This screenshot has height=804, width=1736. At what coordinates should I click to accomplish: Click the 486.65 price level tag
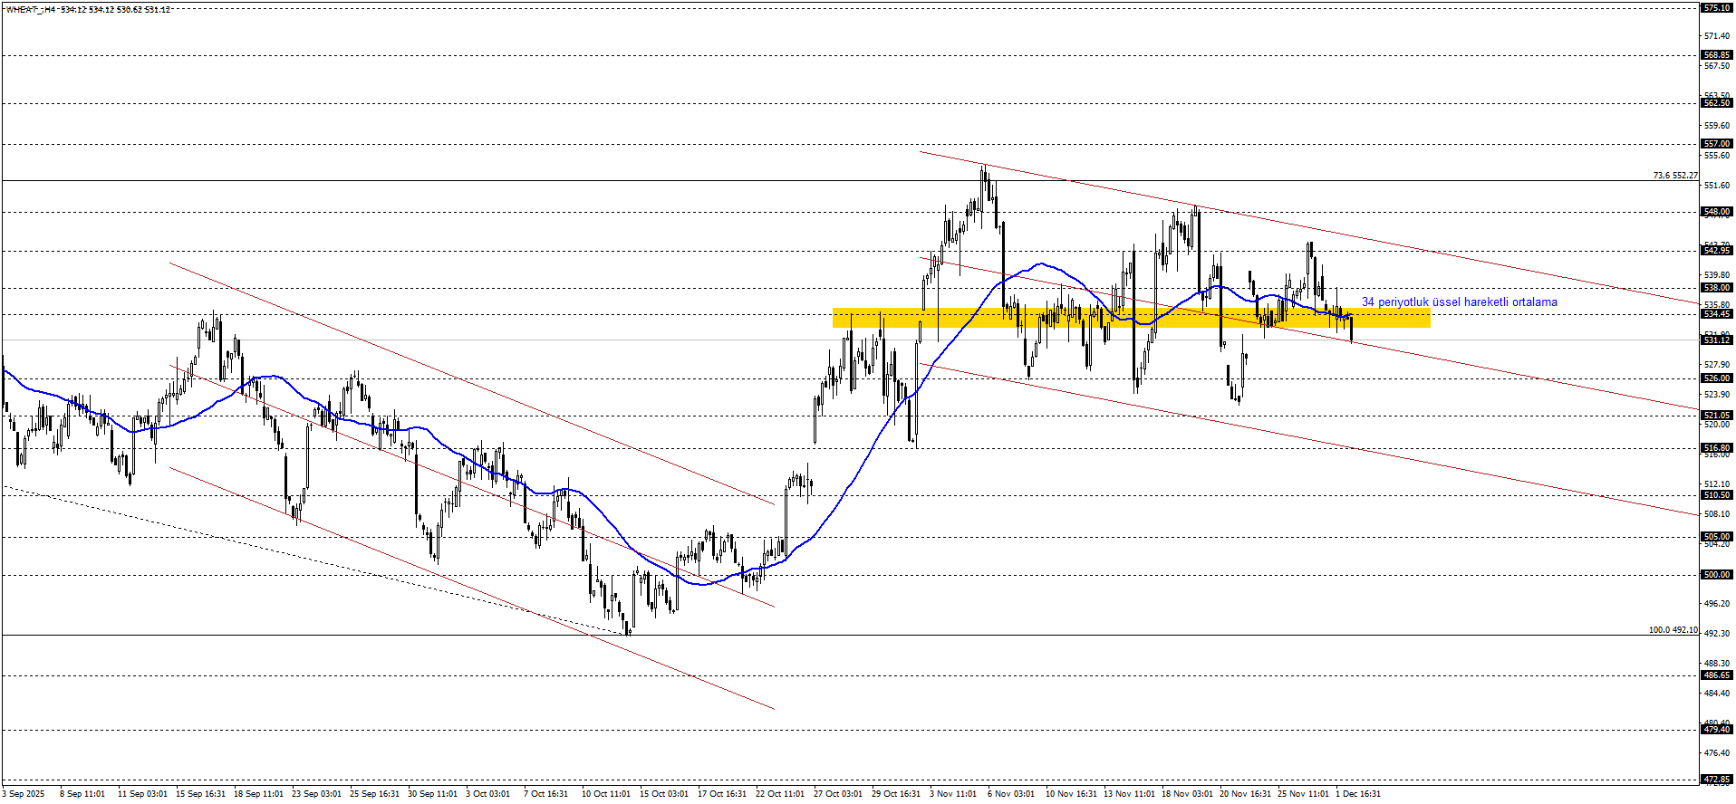(x=1716, y=675)
